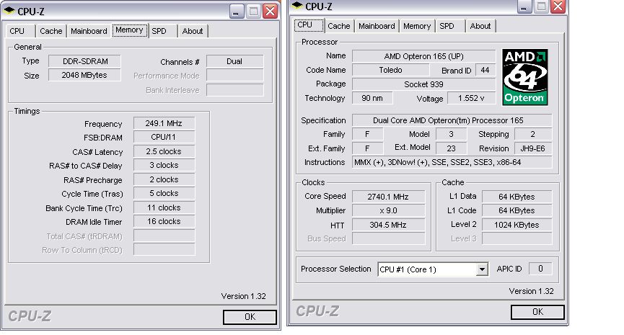Click the 304.5 MHz HTT value
This screenshot has width=624, height=335.
(388, 225)
